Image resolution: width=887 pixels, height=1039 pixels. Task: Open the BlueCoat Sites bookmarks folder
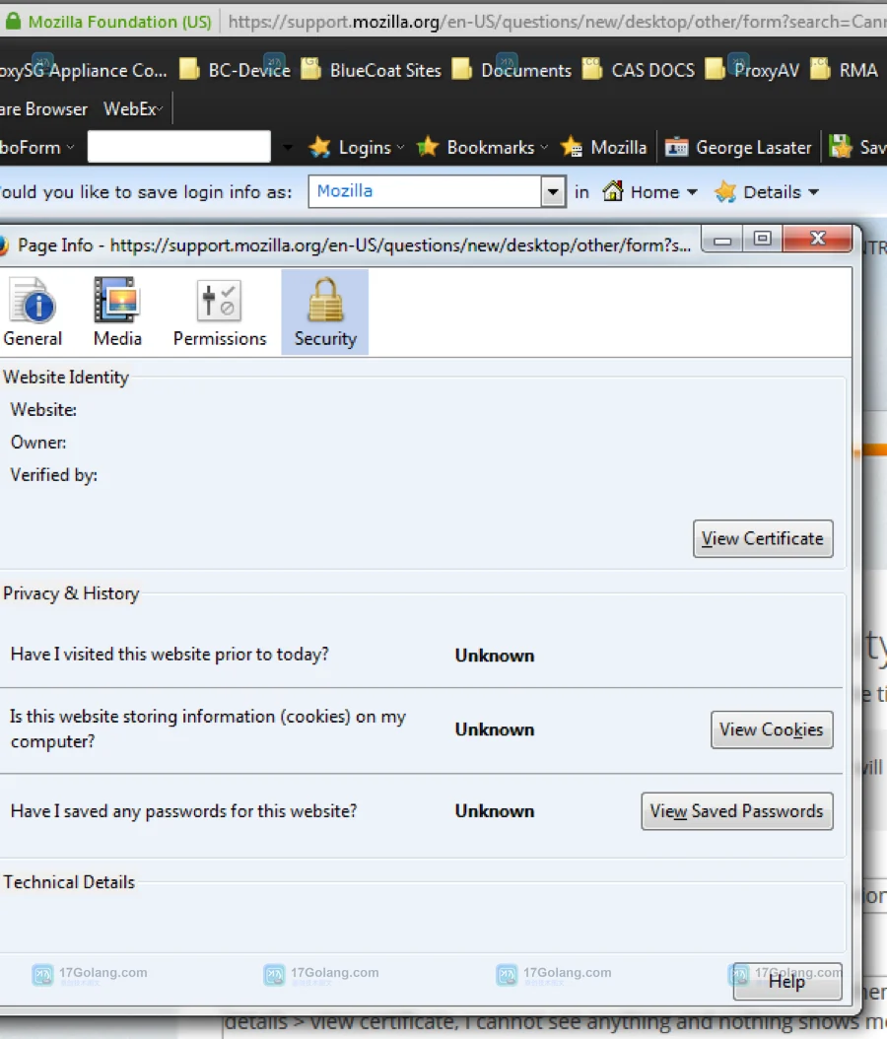point(371,70)
